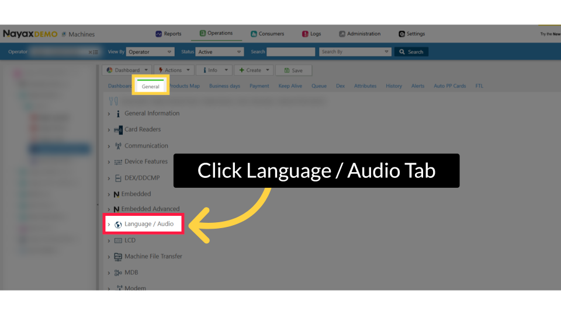Image resolution: width=561 pixels, height=315 pixels.
Task: Open the Payment tab
Action: tap(259, 86)
